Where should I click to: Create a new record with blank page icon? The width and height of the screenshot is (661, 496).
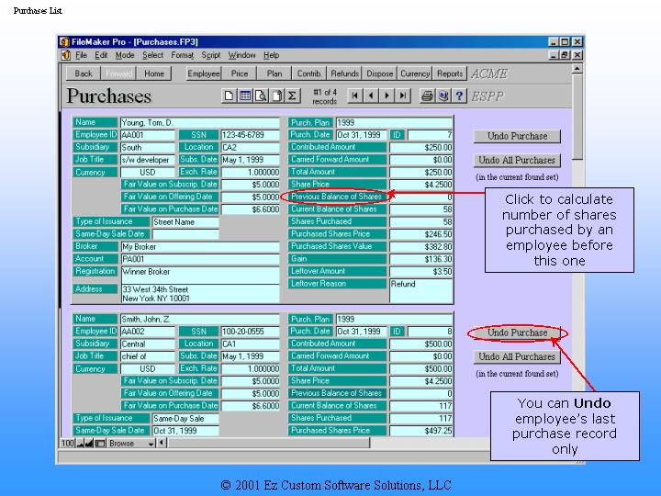229,96
